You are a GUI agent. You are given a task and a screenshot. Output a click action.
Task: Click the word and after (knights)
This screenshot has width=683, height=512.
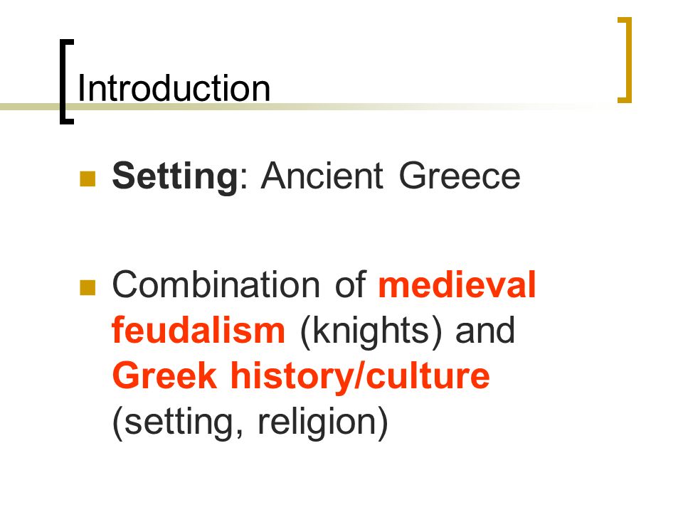[x=485, y=331]
